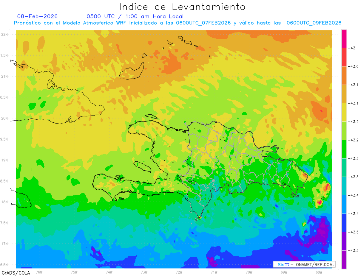The height and width of the screenshot is (276, 358).
Task: Pick the royal blue legend swatch
Action: click(x=344, y=223)
